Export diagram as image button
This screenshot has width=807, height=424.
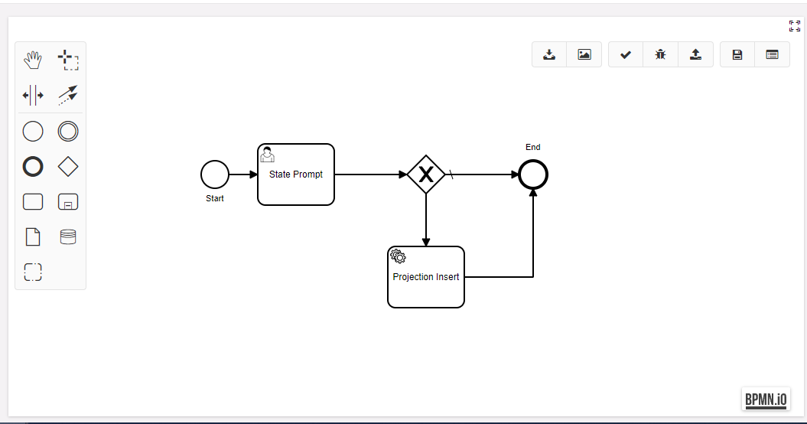click(584, 55)
